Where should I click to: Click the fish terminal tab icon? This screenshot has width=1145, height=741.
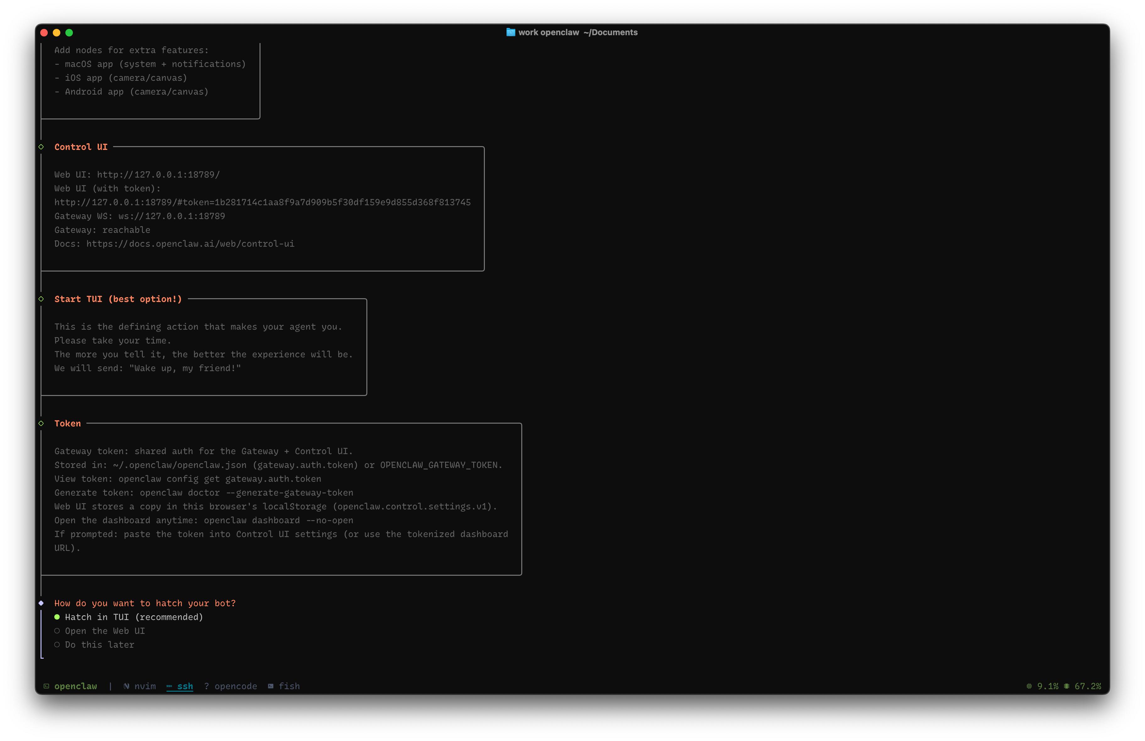[x=271, y=686]
